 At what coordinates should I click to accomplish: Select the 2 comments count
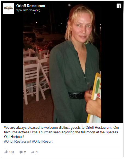tap(25, 152)
